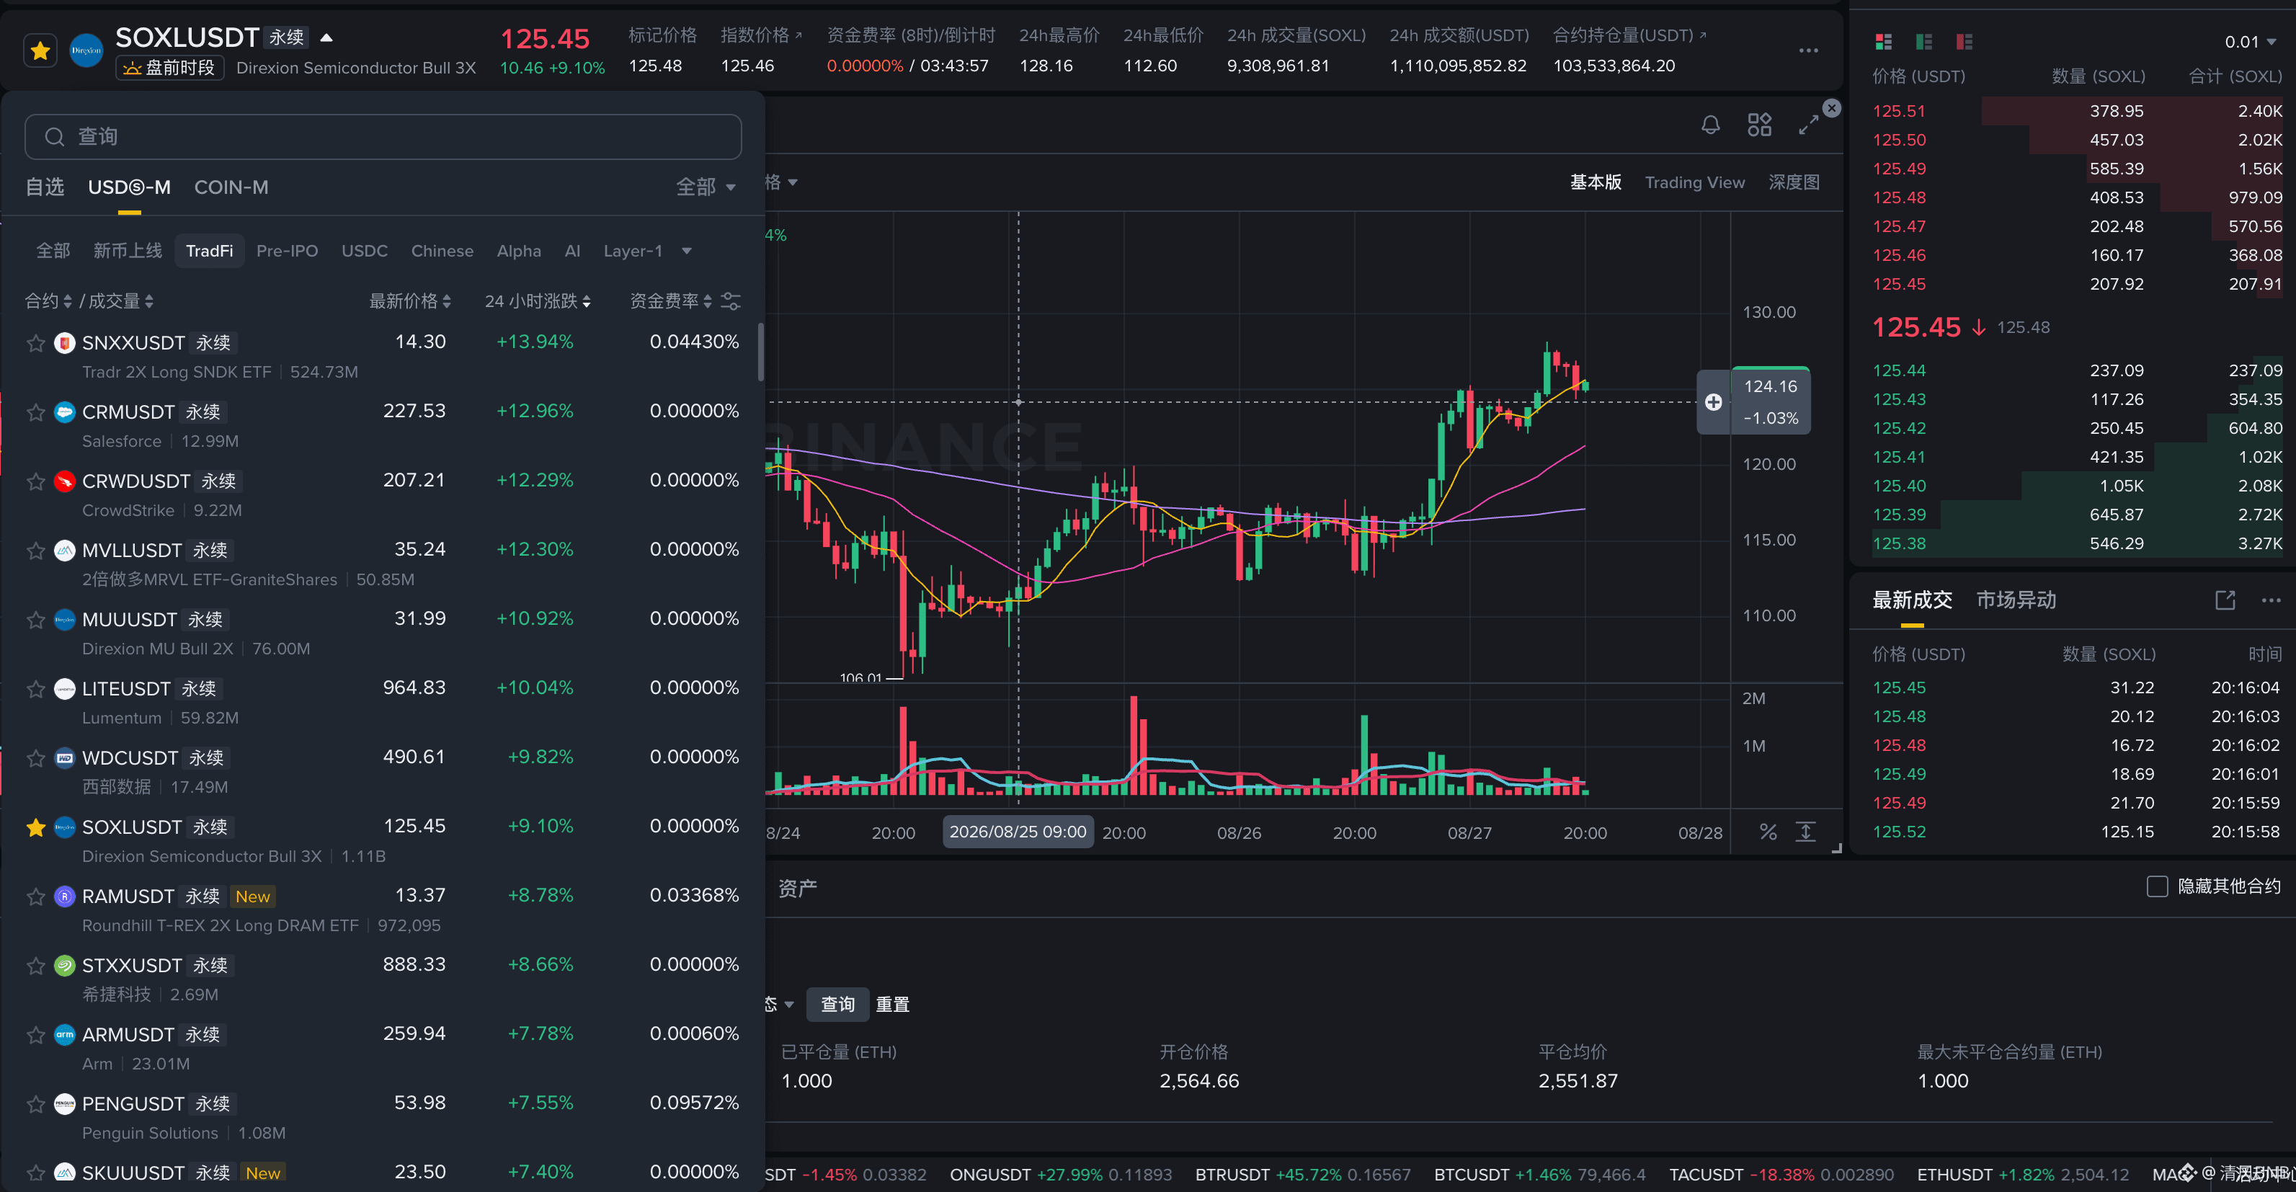Image resolution: width=2296 pixels, height=1192 pixels.
Task: Click the RAMUSDT coin icon
Action: coord(64,896)
